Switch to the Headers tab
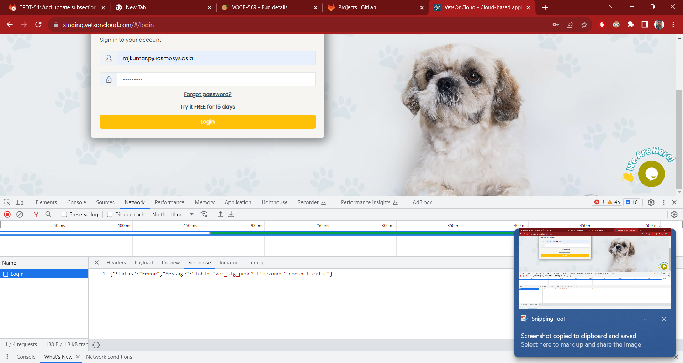 point(116,263)
